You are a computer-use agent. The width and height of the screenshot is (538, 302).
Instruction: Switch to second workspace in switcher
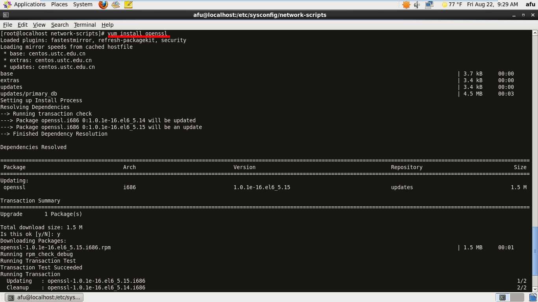pos(516,297)
